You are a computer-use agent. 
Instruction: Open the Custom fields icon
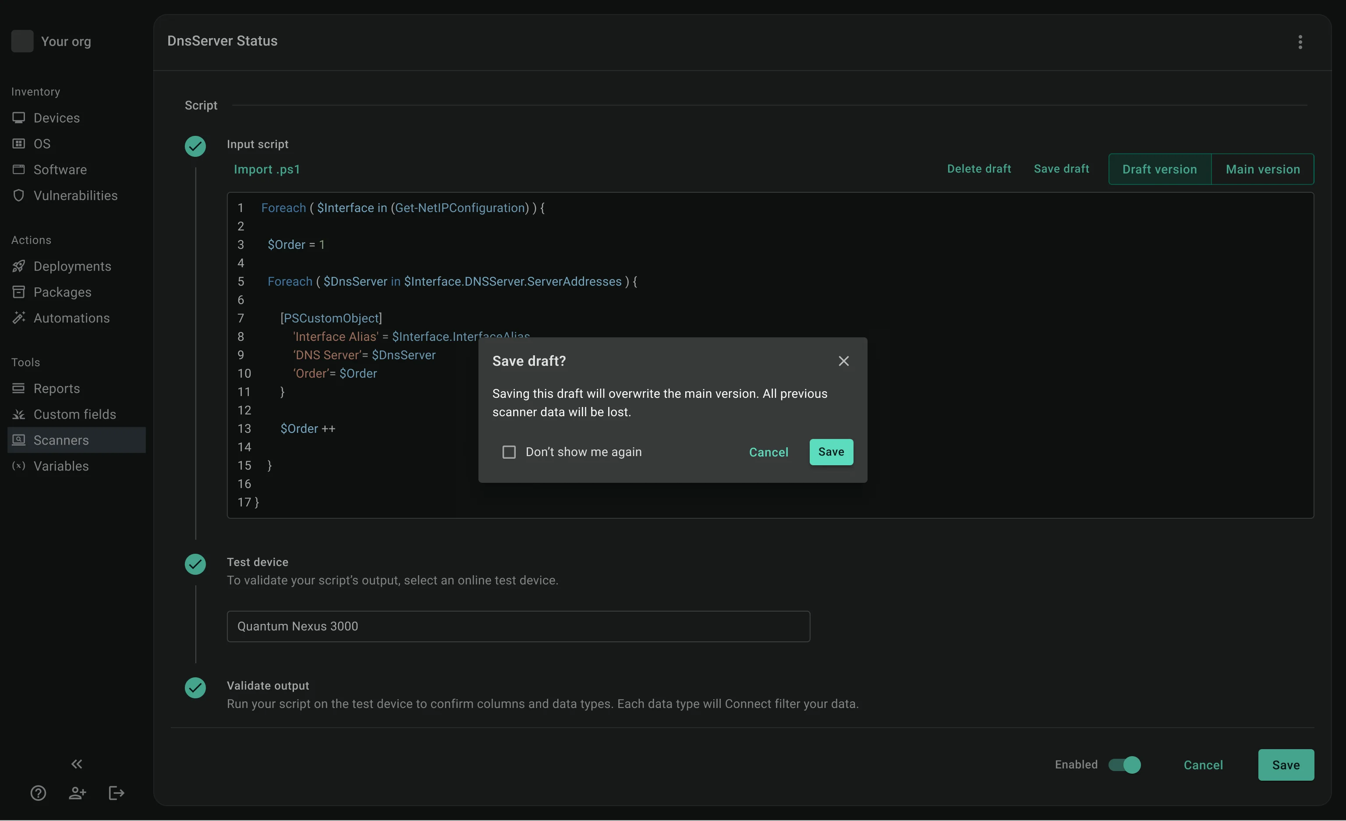point(18,414)
